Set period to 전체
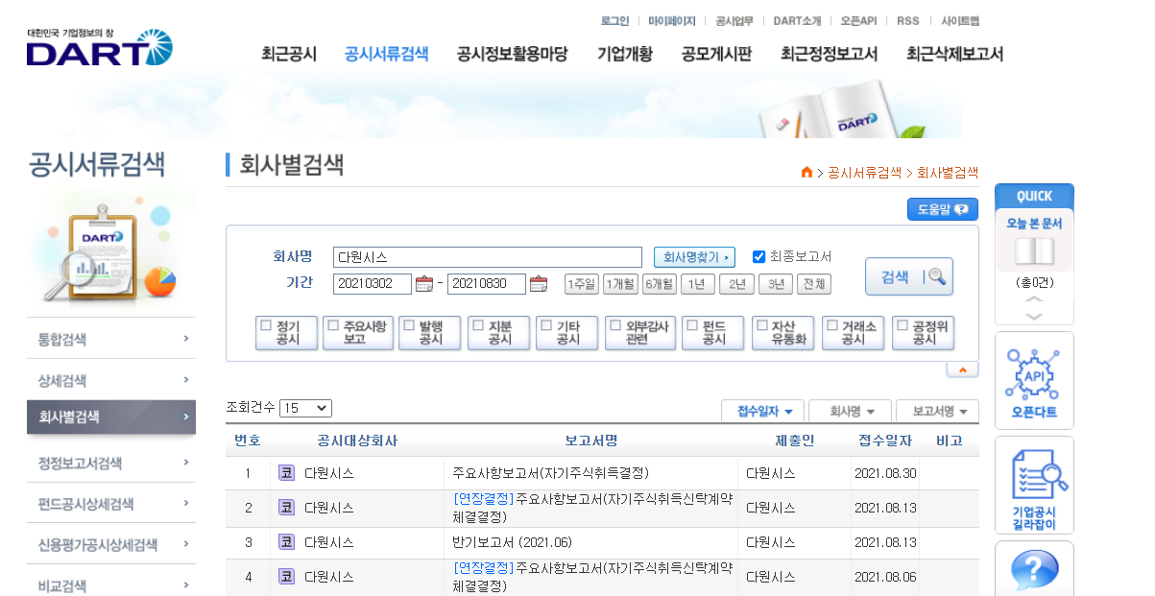 (814, 284)
